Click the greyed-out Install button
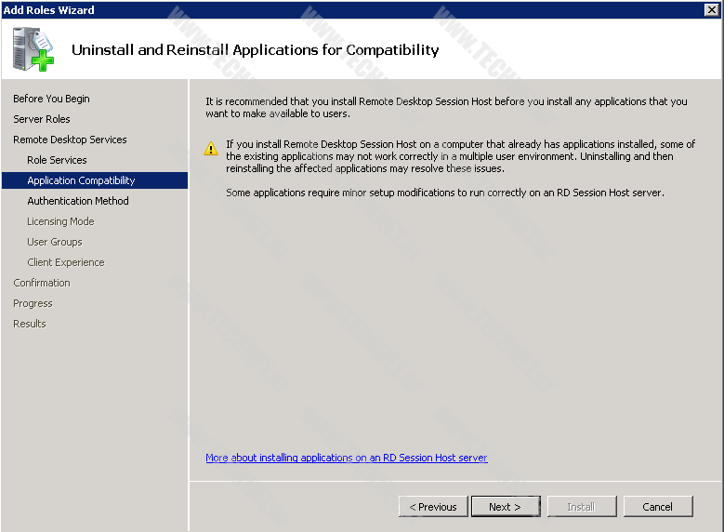 click(x=581, y=507)
